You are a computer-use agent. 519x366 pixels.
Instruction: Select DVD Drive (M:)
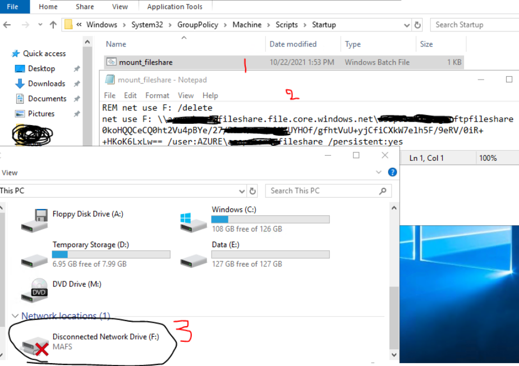click(62, 290)
